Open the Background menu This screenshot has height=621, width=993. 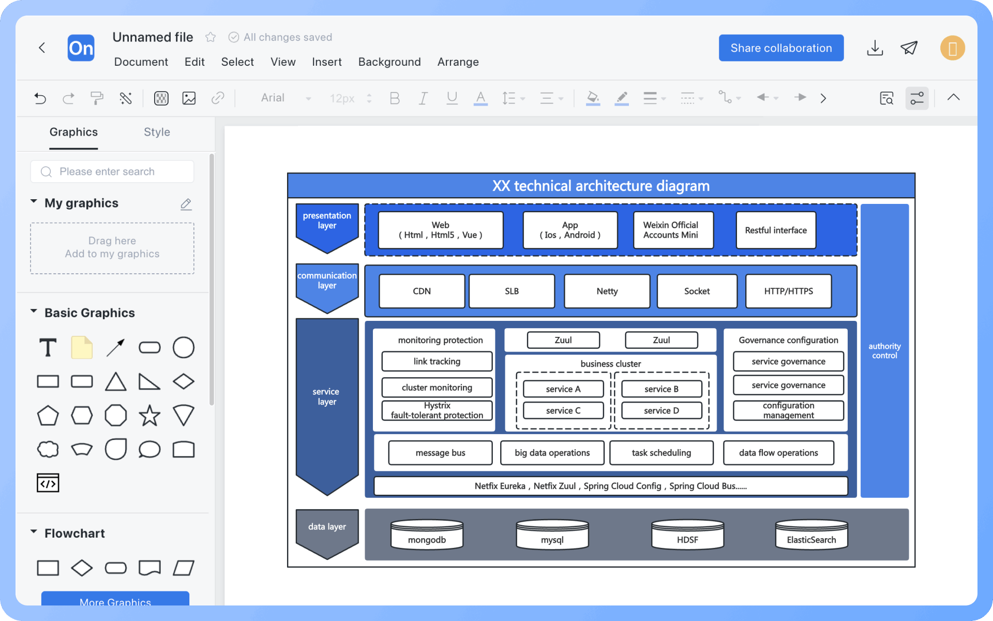tap(389, 62)
